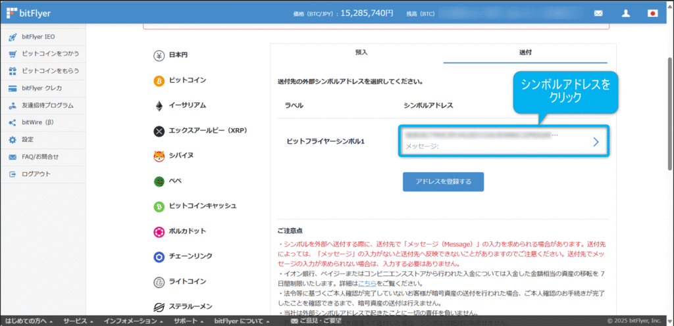Select the Ethereum diamond icon

159,106
